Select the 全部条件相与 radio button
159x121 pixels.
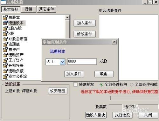(101, 85)
